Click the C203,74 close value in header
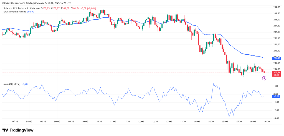This screenshot has width=284, height=136. pos(76,8)
